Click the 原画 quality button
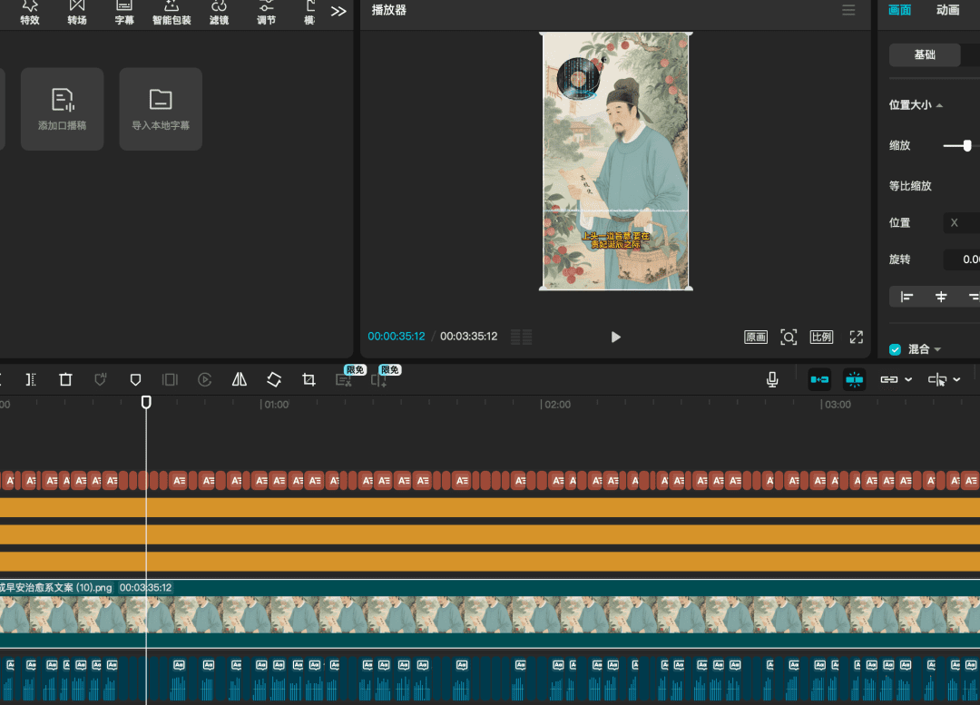The height and width of the screenshot is (705, 980). coord(756,337)
